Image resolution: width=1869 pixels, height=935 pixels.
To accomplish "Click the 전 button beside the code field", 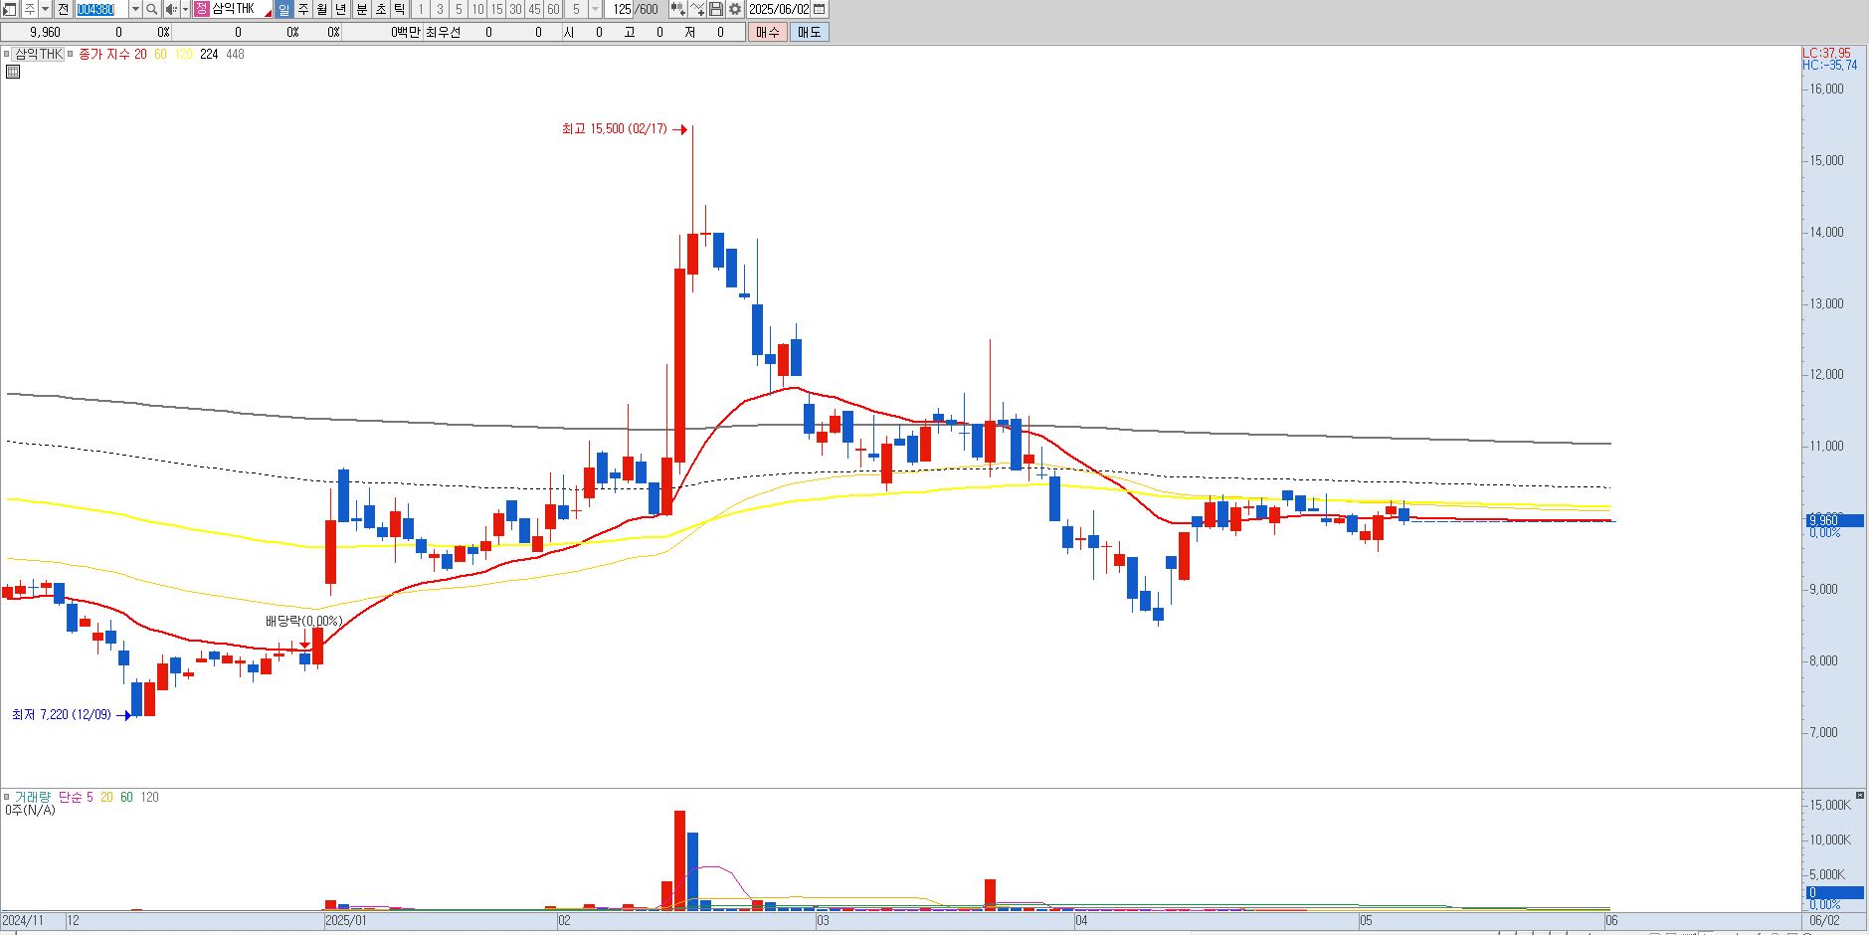I will (x=63, y=9).
